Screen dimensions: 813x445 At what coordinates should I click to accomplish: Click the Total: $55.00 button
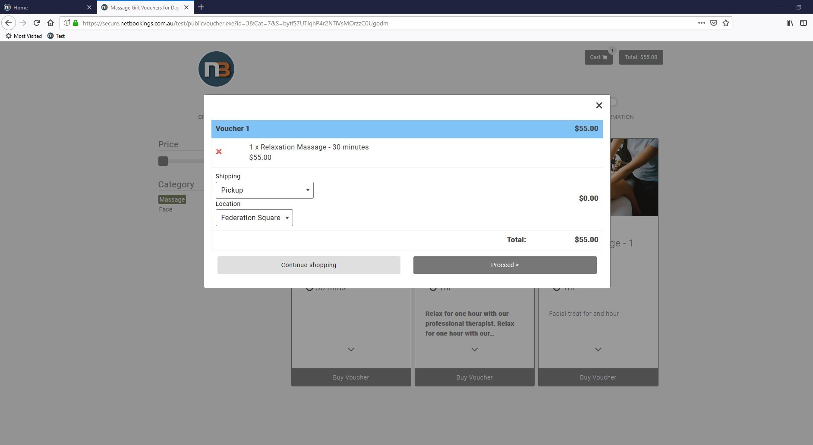[641, 57]
